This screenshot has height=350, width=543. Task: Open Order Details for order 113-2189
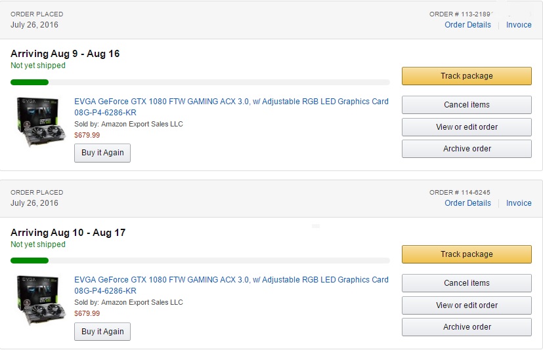click(x=467, y=25)
